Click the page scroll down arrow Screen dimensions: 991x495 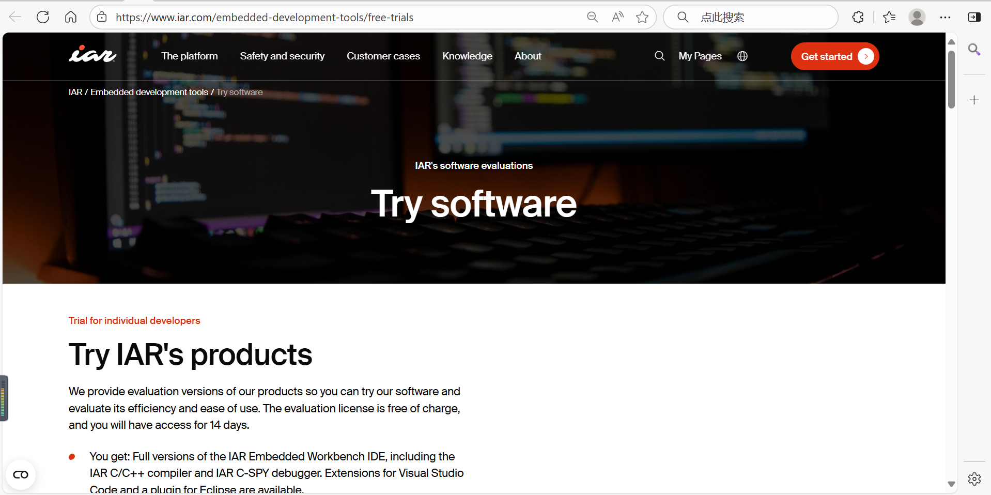pyautogui.click(x=951, y=484)
